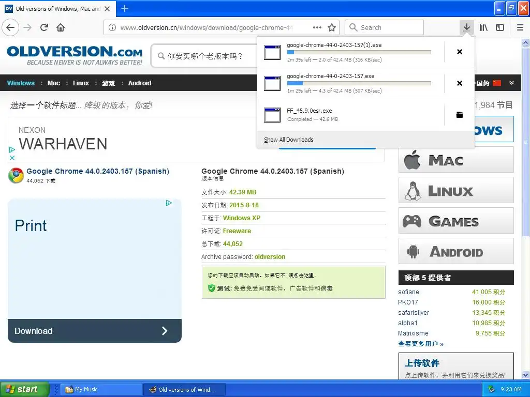
Task: Open page actions three-dot menu
Action: (317, 27)
